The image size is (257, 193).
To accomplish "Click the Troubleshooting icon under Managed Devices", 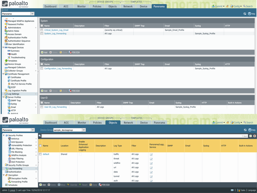I will (9, 57).
